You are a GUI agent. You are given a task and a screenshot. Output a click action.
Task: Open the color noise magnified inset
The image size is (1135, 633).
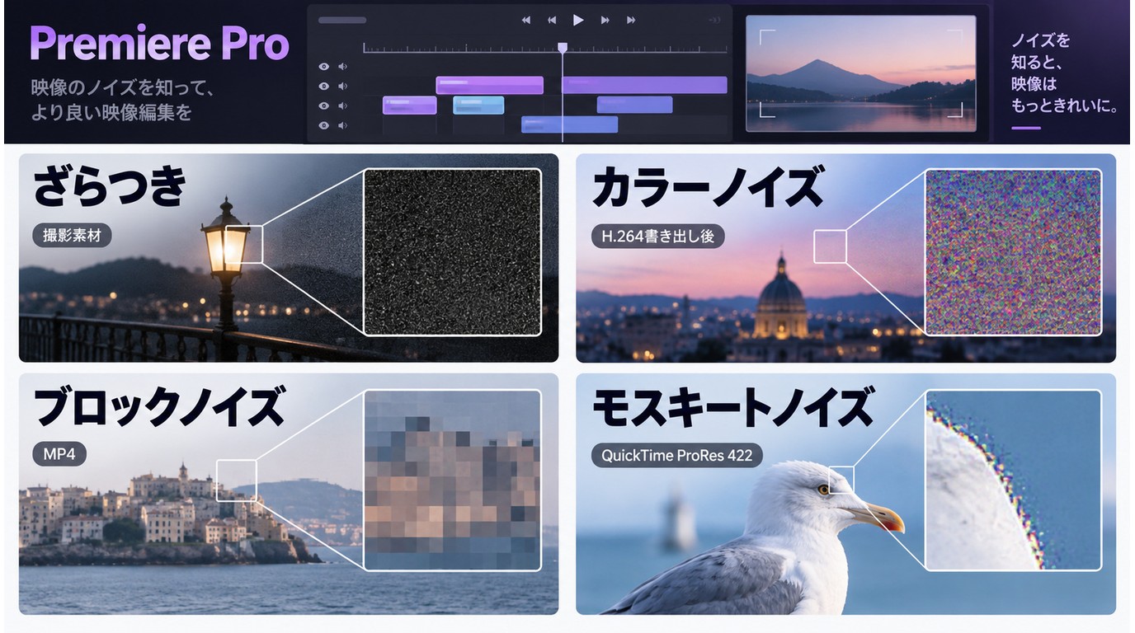1013,252
